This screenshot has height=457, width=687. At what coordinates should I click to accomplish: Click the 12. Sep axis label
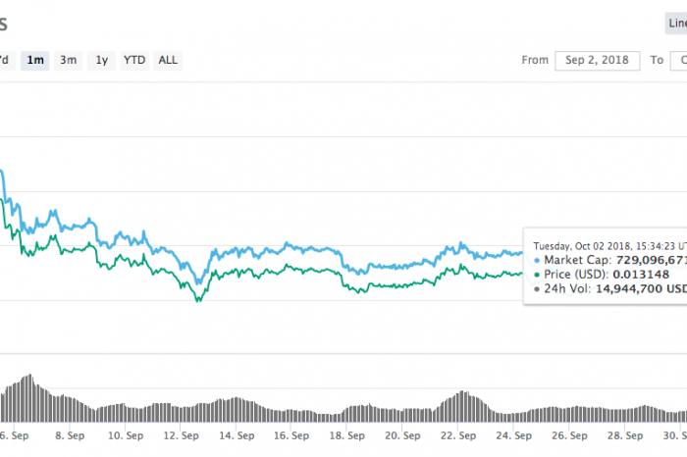(181, 435)
